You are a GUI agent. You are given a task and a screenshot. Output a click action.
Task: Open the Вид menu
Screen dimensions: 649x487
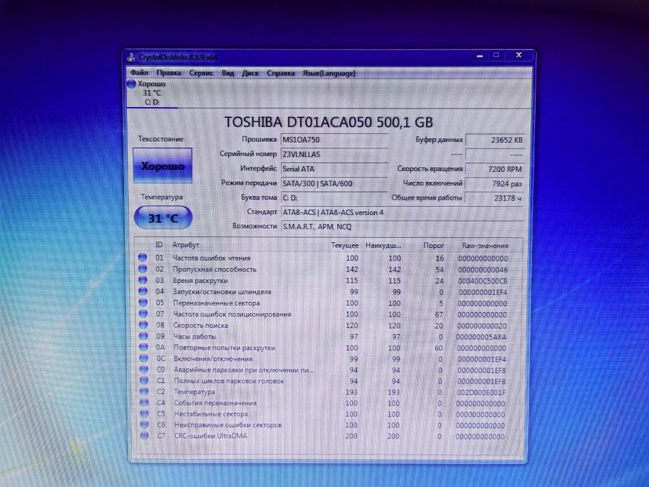point(228,74)
